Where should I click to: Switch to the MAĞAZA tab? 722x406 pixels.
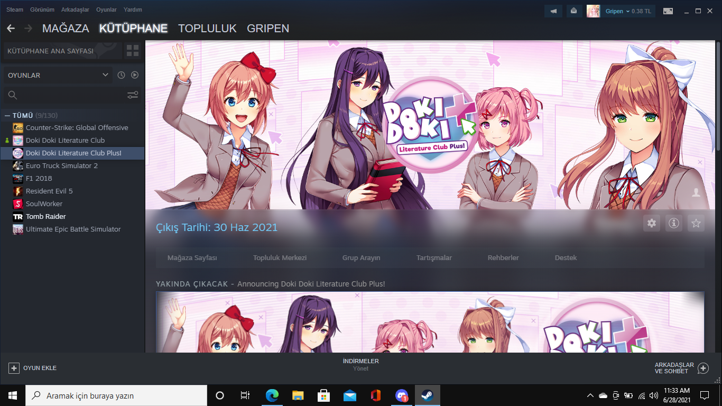click(x=65, y=29)
